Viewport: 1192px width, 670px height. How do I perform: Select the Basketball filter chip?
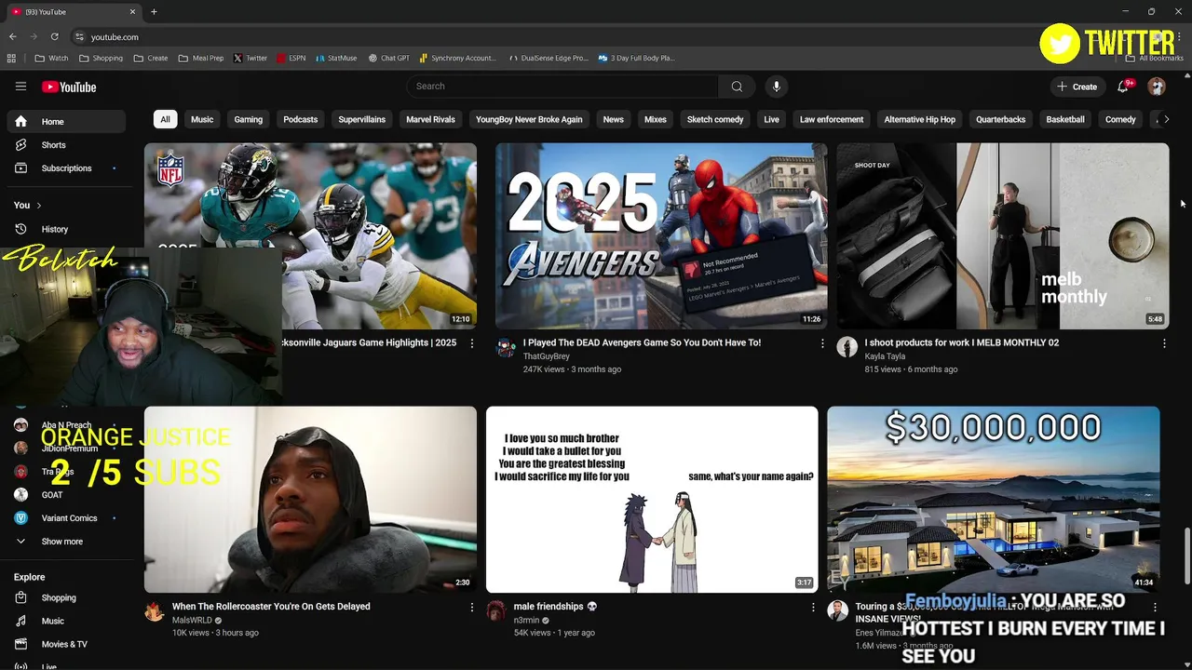[x=1065, y=119]
